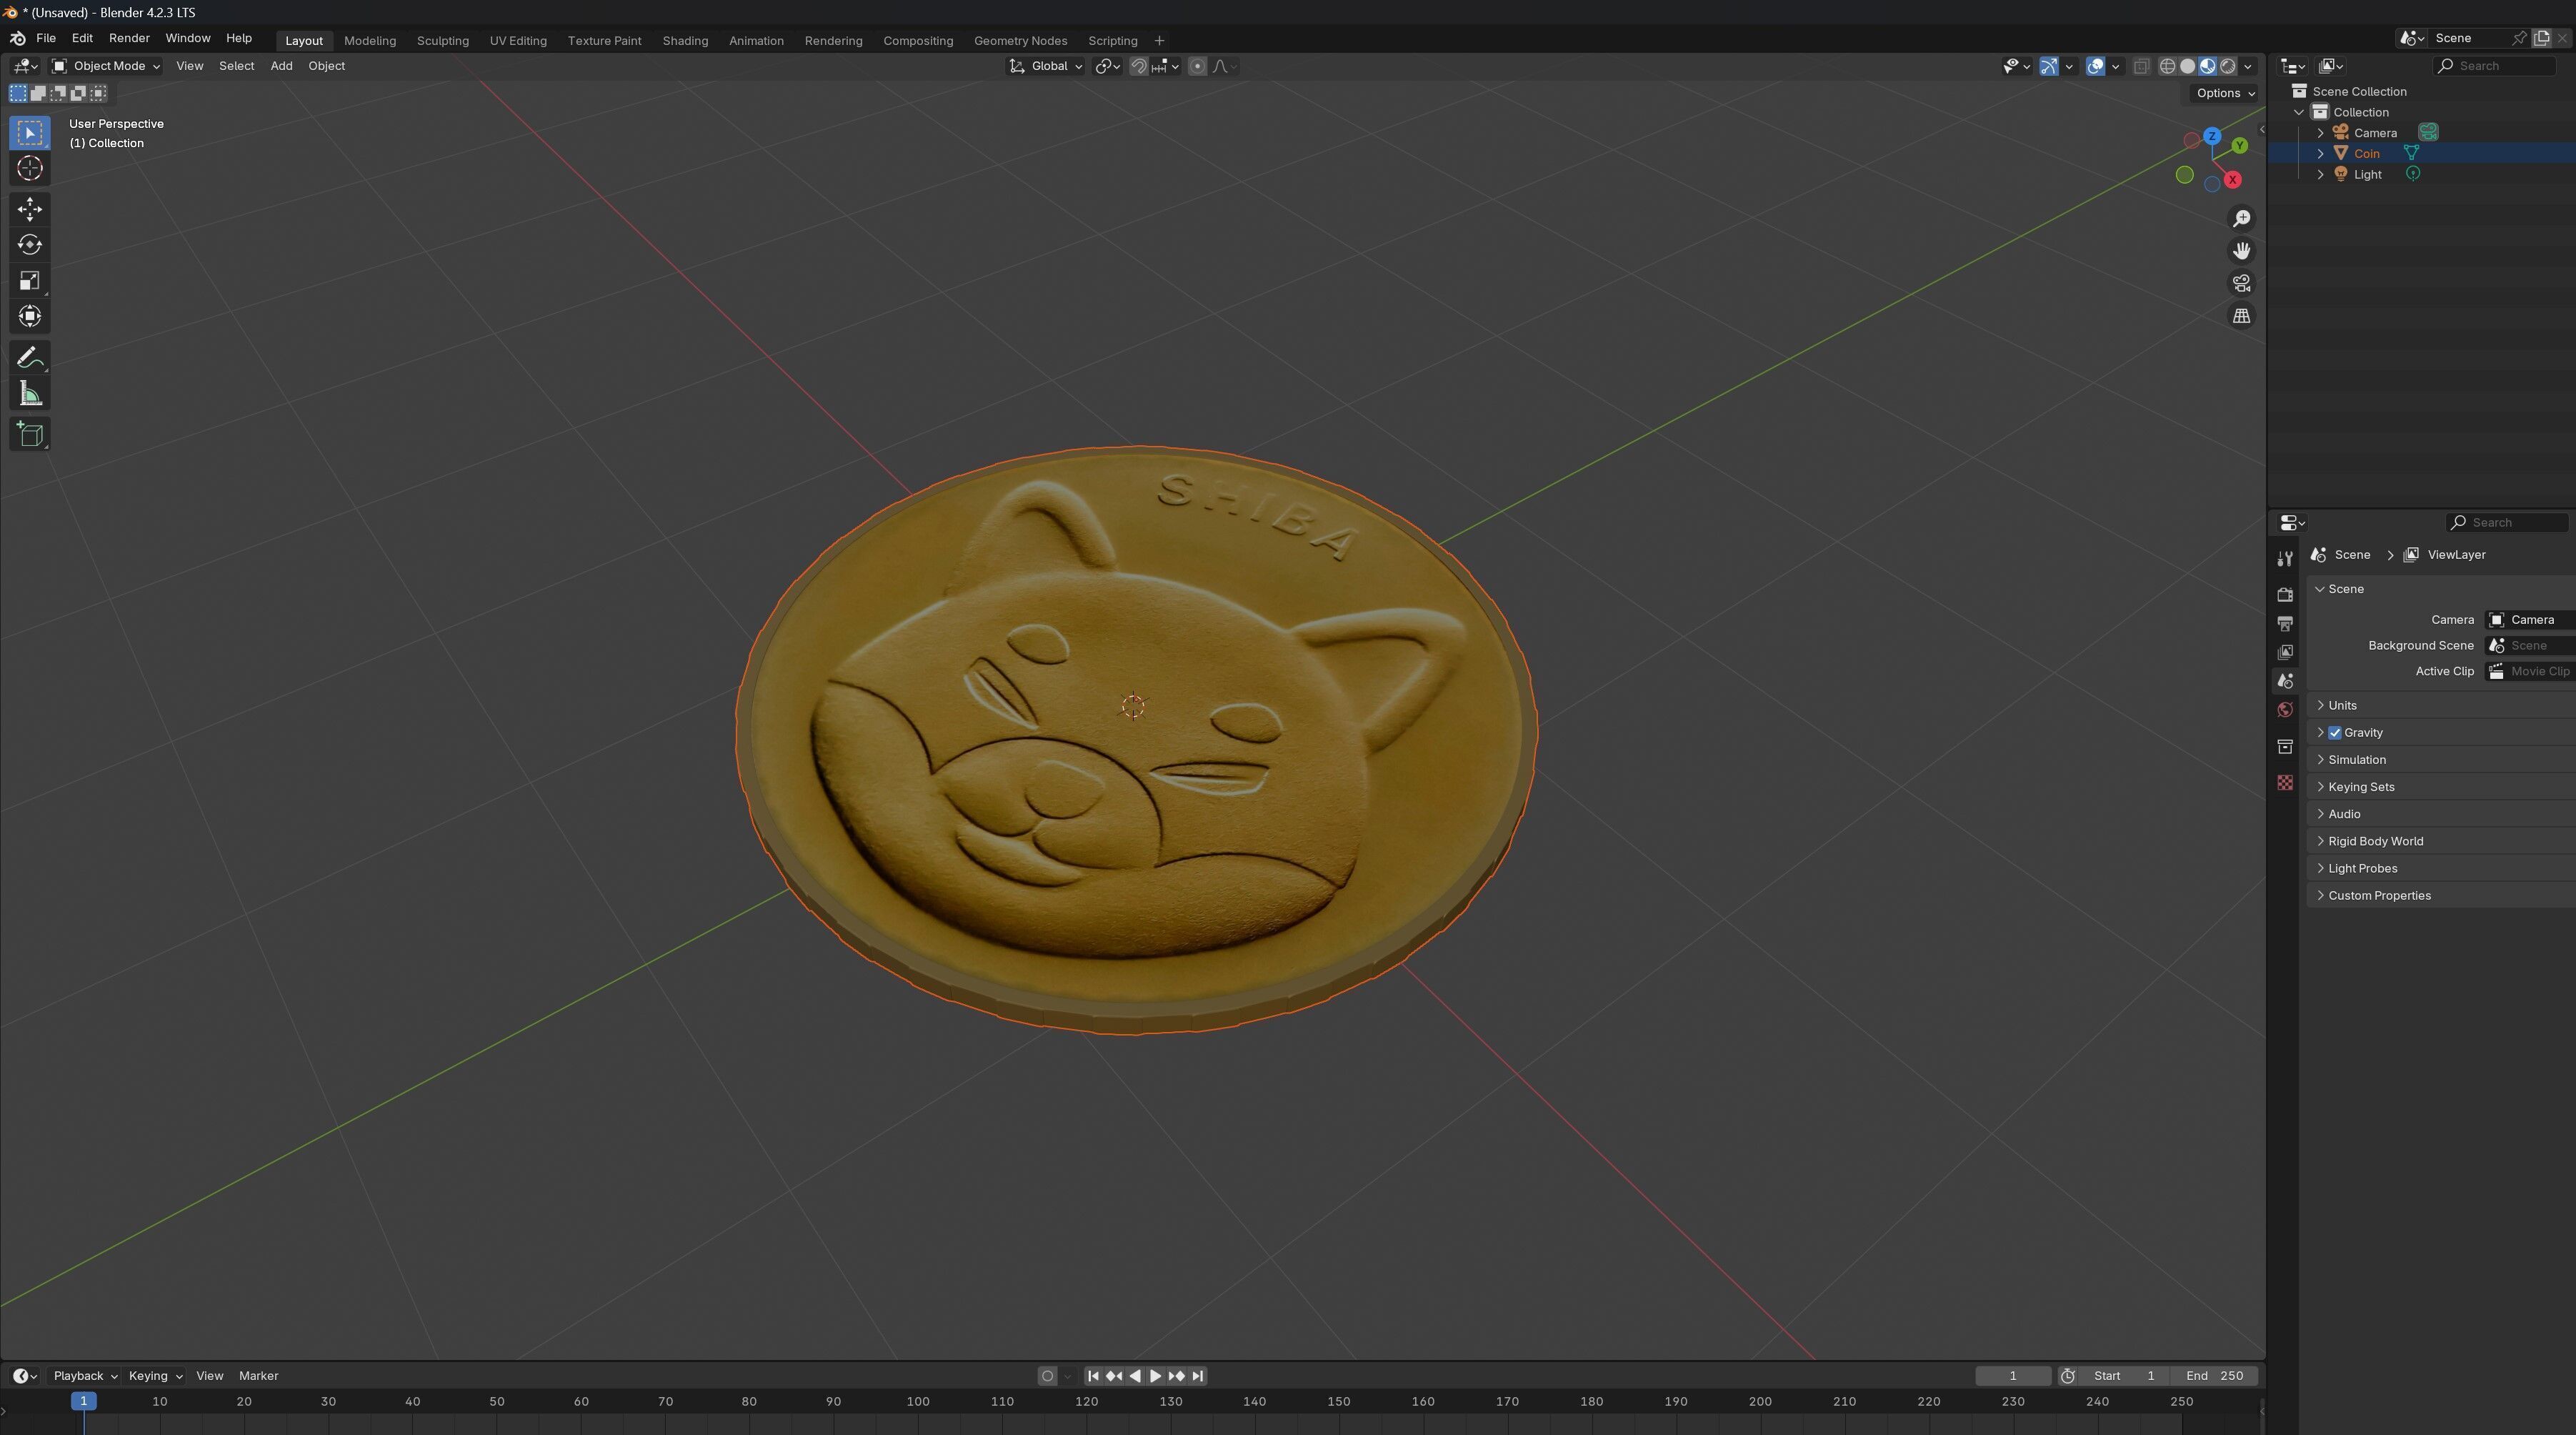Image resolution: width=2576 pixels, height=1435 pixels.
Task: Open the Collection properties tab
Action: tap(2285, 748)
